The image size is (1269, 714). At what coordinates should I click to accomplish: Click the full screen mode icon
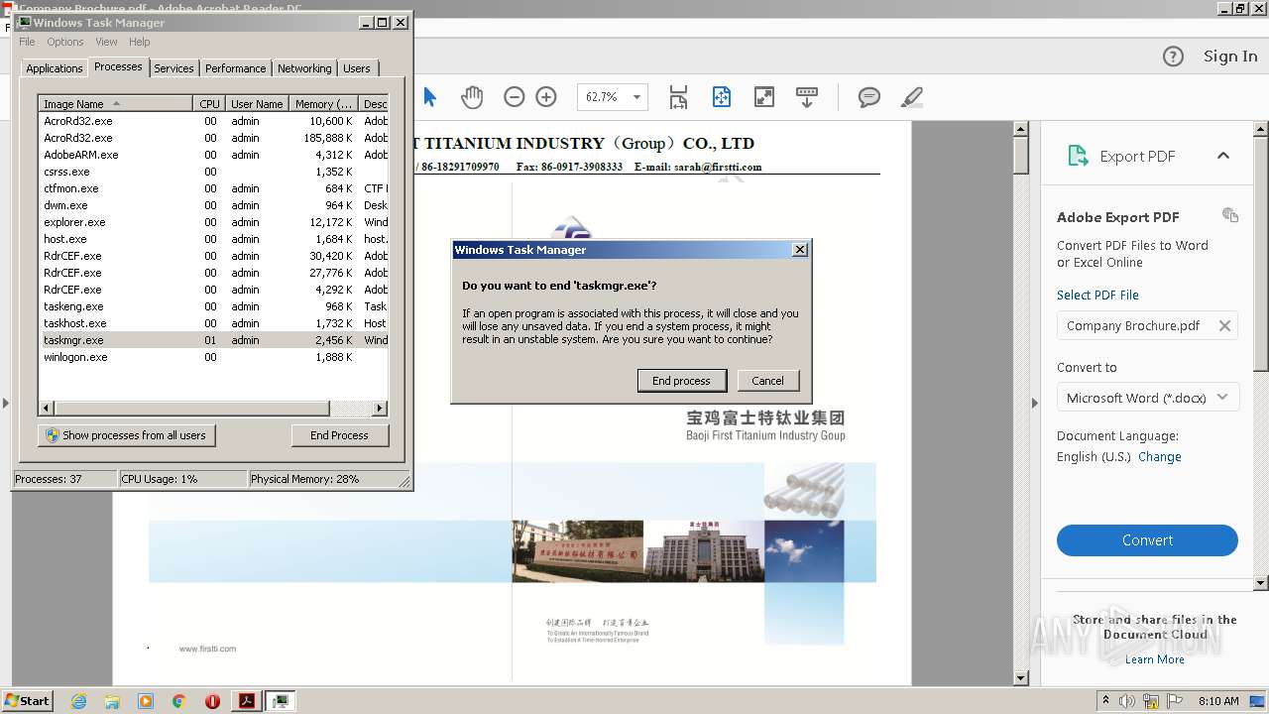click(x=764, y=96)
